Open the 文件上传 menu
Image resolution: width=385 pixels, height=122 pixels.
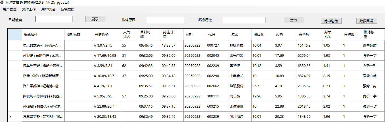point(29,9)
